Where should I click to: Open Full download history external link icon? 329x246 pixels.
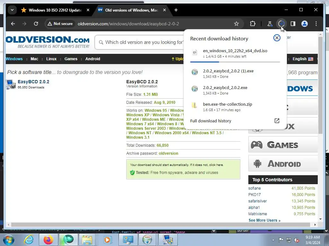pos(277,121)
